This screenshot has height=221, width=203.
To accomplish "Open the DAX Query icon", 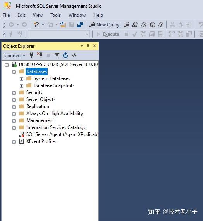I will 160,25.
